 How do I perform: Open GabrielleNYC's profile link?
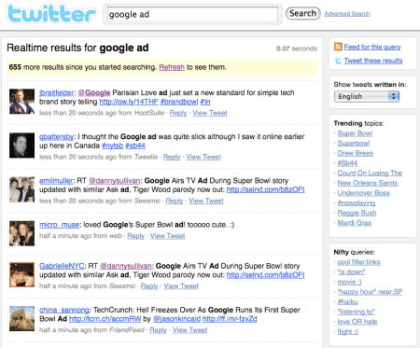pyautogui.click(x=62, y=266)
